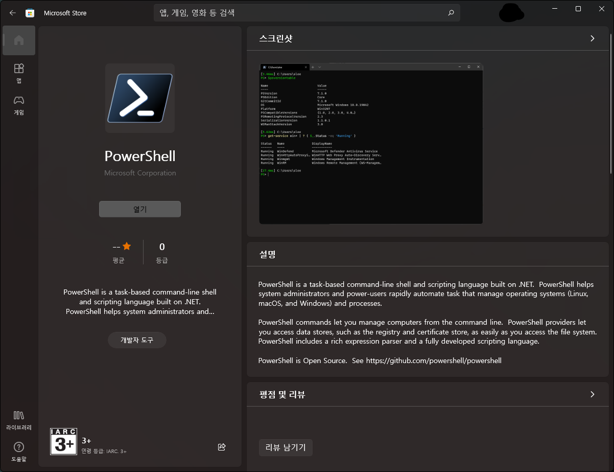
Task: Click the 설명 section heading
Action: click(267, 254)
